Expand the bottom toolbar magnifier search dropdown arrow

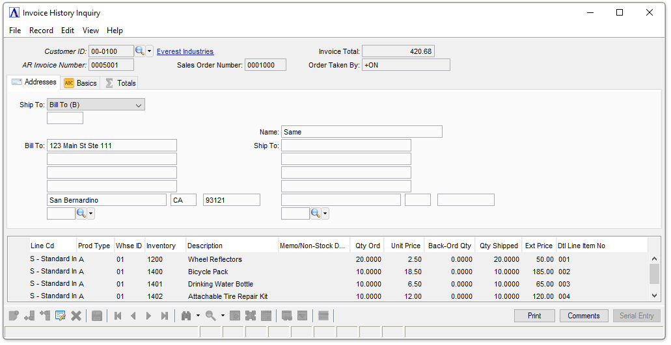(x=223, y=316)
